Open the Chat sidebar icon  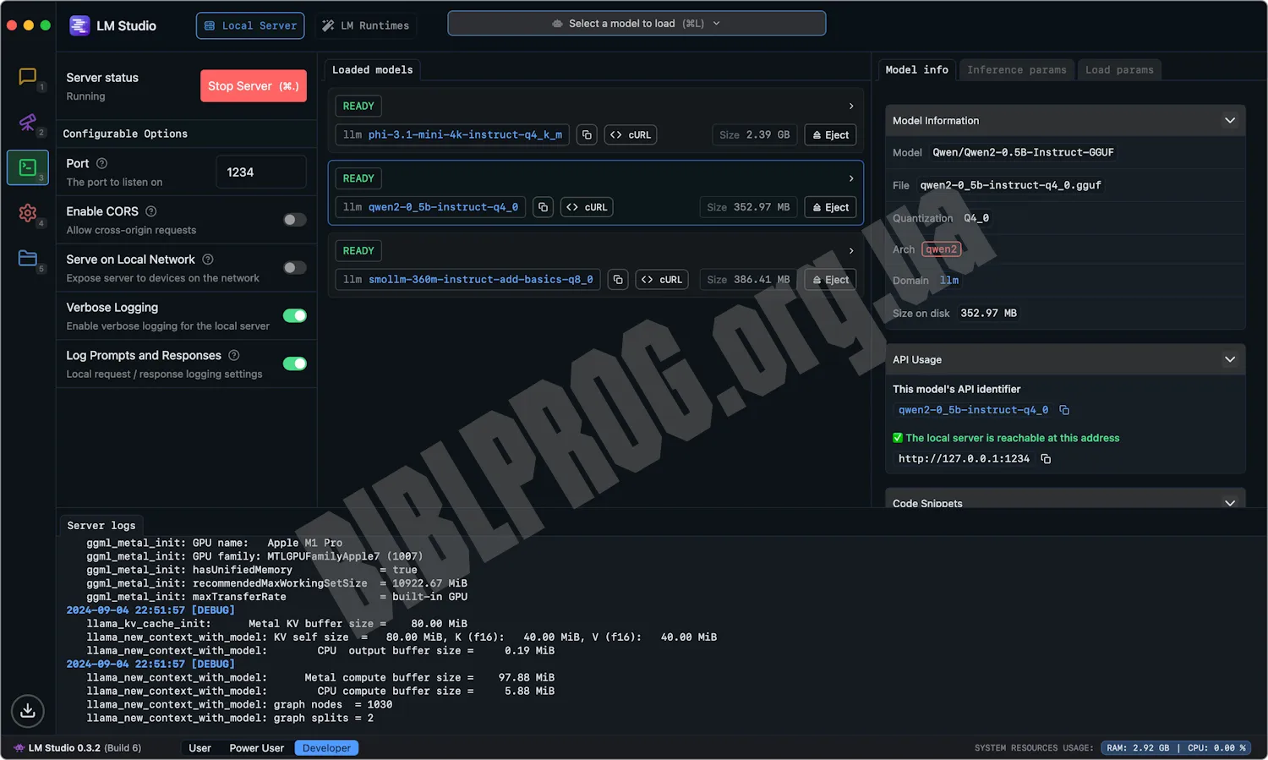pos(27,77)
